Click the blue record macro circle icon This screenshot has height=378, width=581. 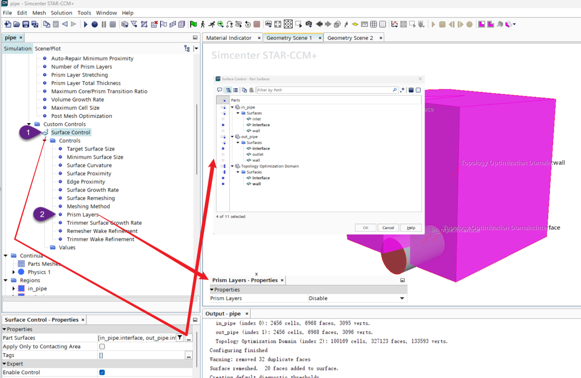tap(95, 24)
